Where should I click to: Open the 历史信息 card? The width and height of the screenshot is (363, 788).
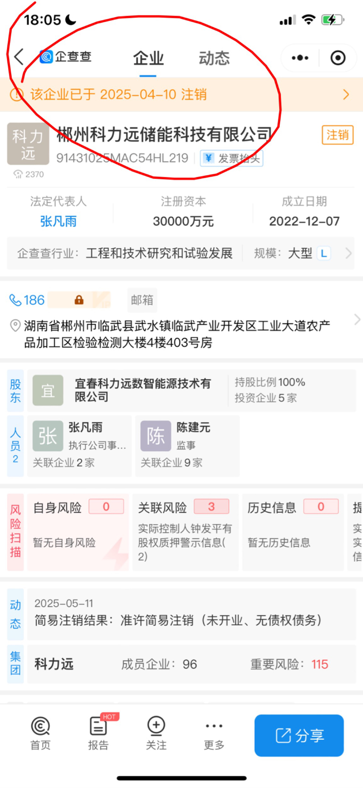[293, 532]
